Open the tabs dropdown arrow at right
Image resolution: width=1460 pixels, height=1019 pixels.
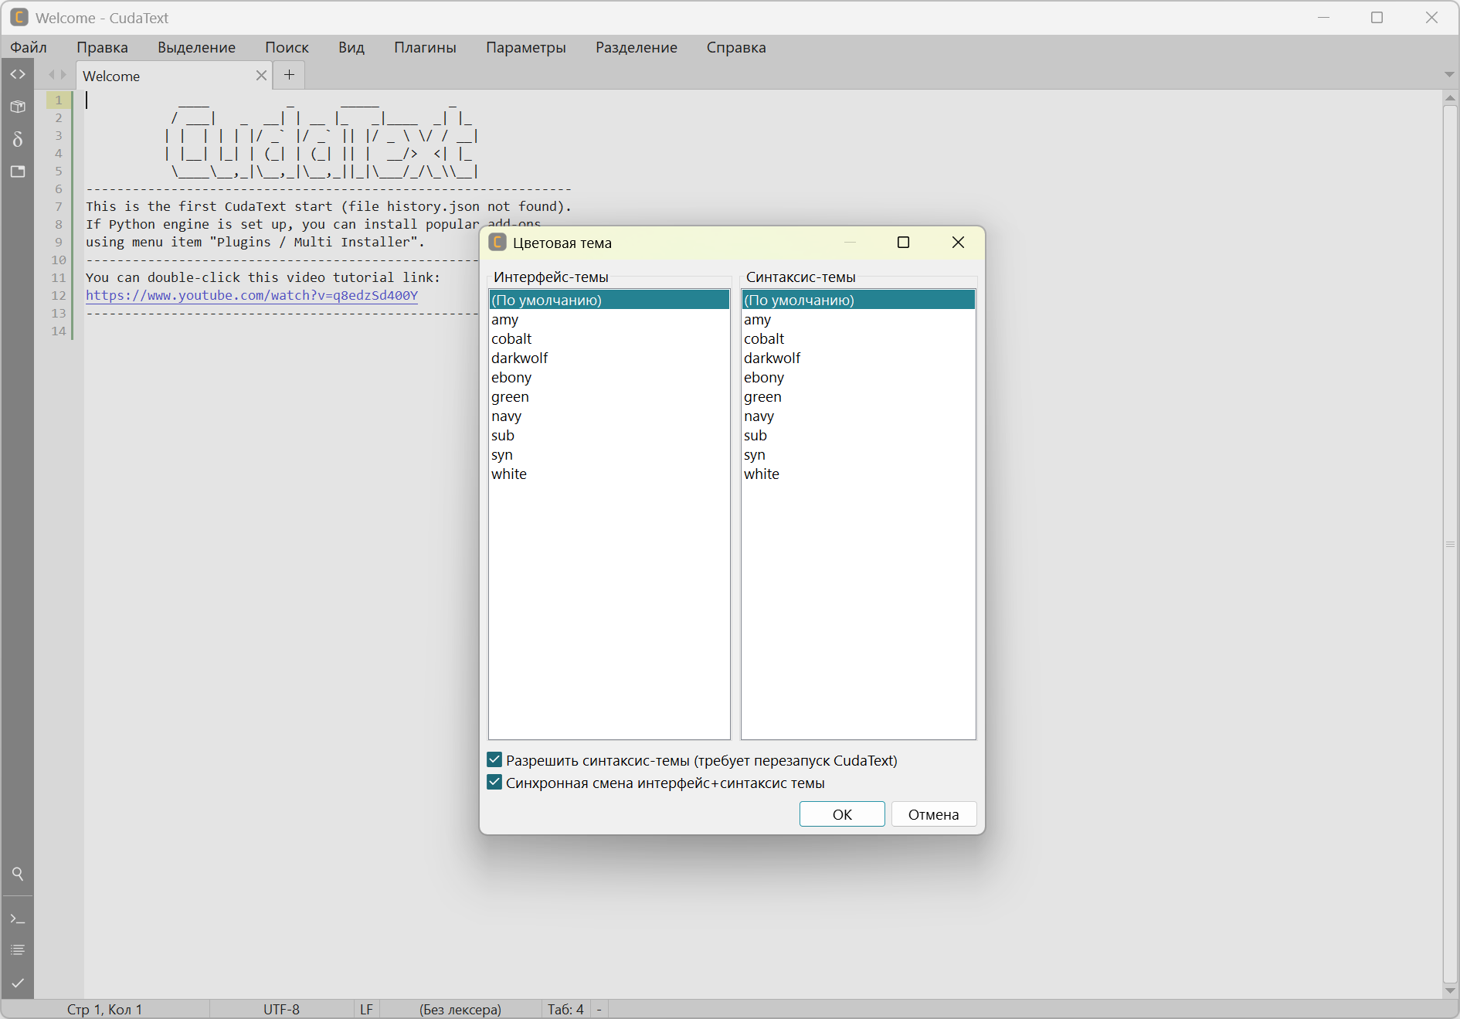pyautogui.click(x=1449, y=75)
